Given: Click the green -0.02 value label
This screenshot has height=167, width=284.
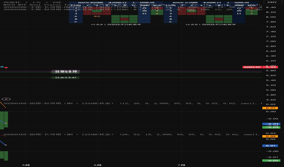Looking at the screenshot, I should (271, 161).
